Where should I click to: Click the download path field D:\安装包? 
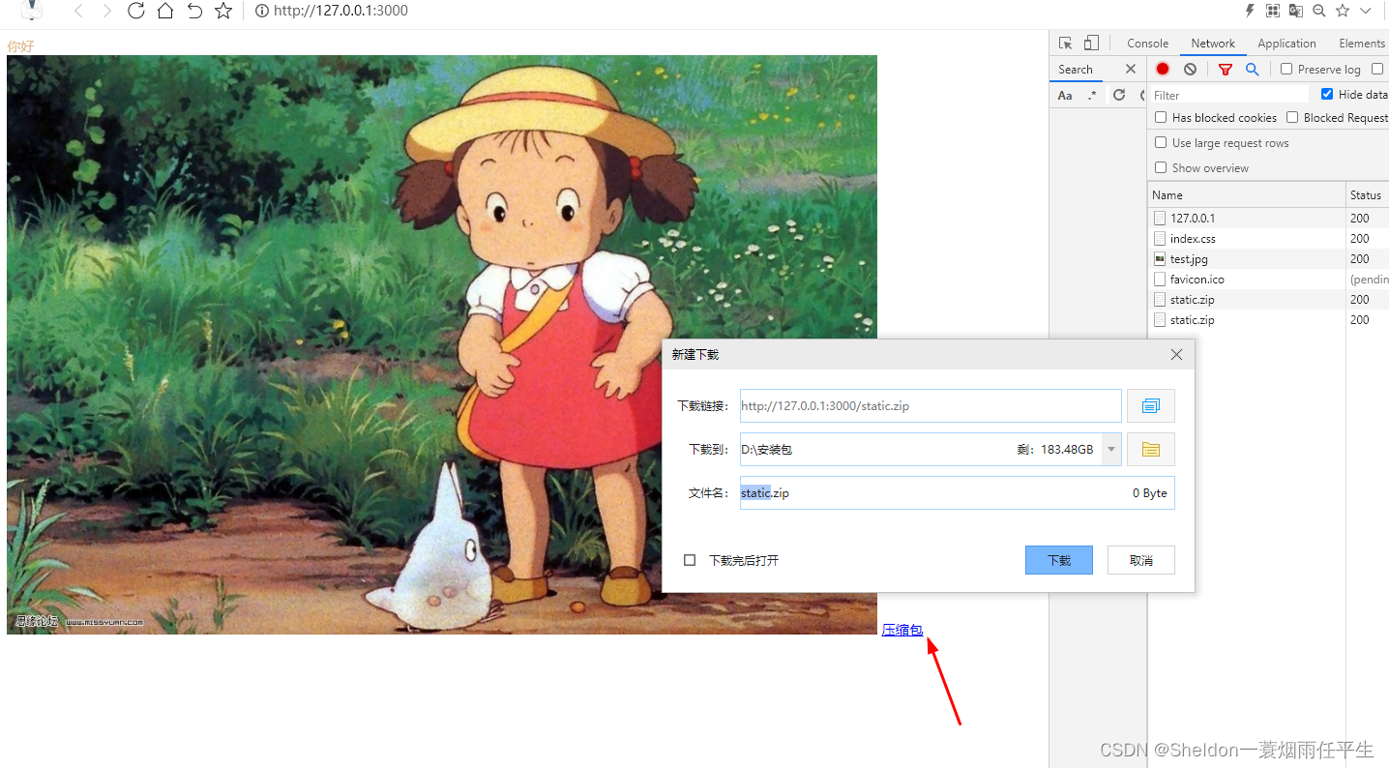point(921,449)
